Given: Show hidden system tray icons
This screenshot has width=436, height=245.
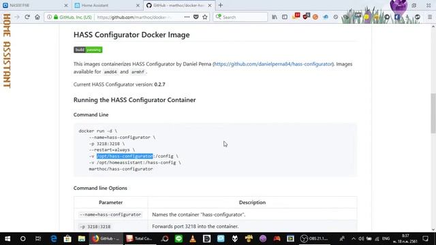Looking at the screenshot, I should coord(354,239).
